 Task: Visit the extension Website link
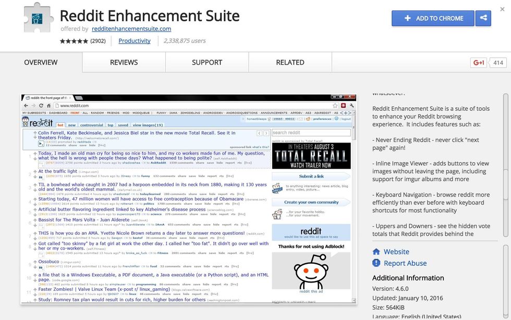(396, 252)
